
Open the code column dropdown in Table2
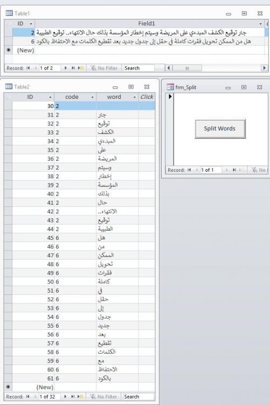click(x=92, y=97)
